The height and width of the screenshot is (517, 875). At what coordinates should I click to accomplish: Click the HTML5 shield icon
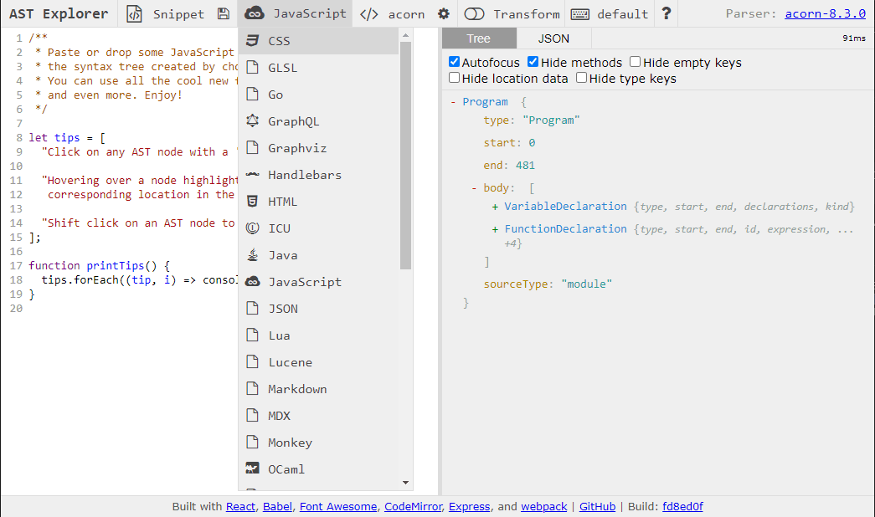tap(253, 202)
